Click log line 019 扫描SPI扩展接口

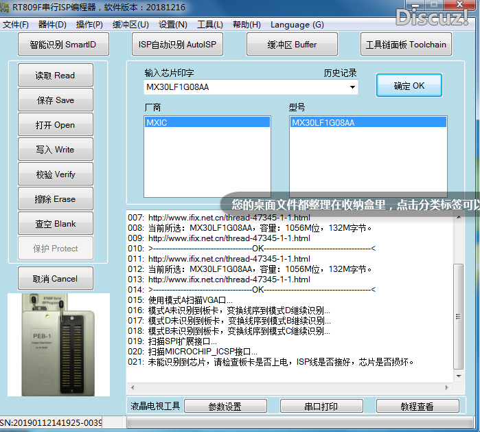pyautogui.click(x=182, y=341)
